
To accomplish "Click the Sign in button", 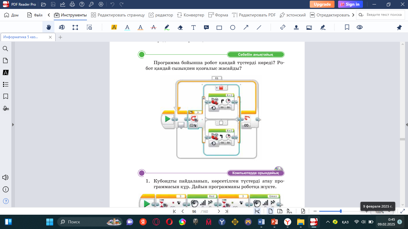I will tap(350, 4).
